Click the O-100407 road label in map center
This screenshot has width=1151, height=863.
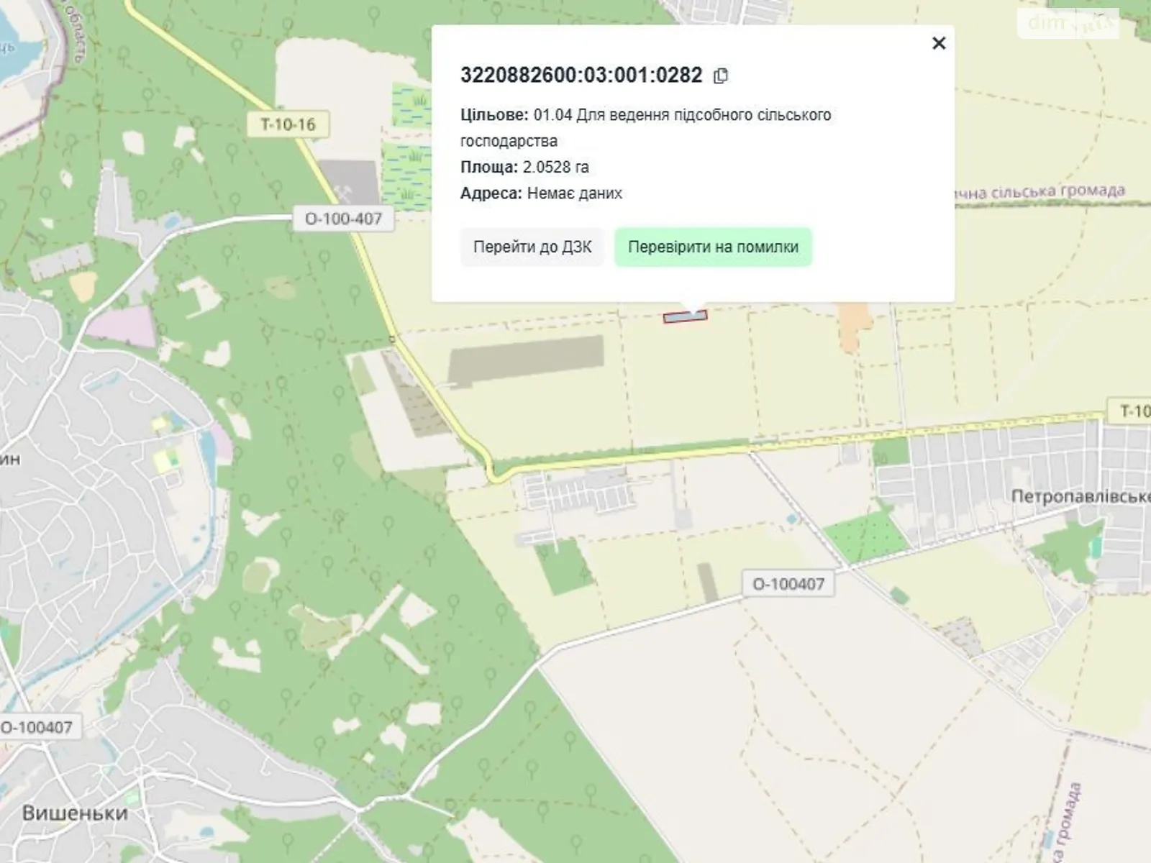pos(788,584)
